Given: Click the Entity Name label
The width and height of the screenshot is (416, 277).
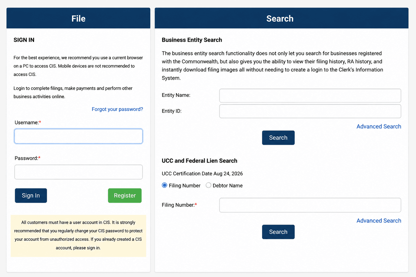Looking at the screenshot, I should [x=176, y=95].
